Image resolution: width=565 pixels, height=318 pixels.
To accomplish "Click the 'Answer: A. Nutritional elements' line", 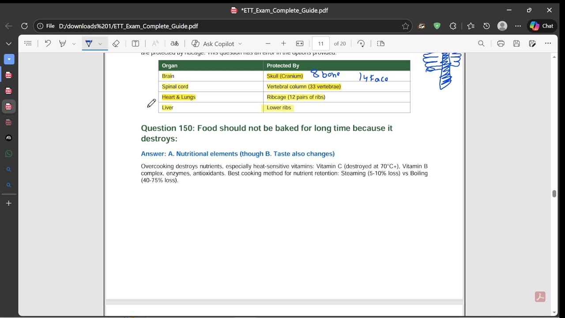I will coord(238,154).
